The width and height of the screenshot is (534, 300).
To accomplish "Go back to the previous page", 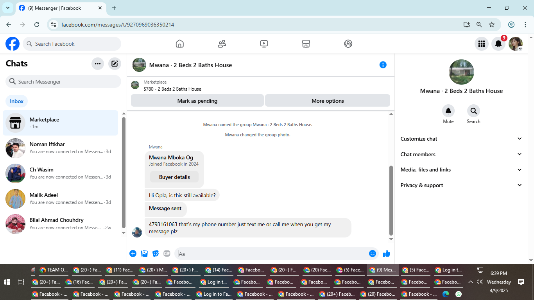I will [x=9, y=25].
